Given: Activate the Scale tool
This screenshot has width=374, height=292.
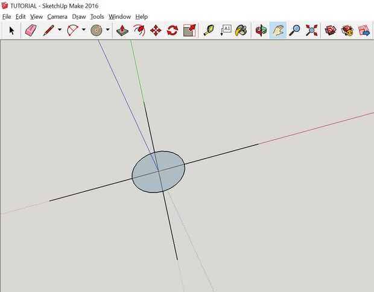Looking at the screenshot, I should click(189, 31).
